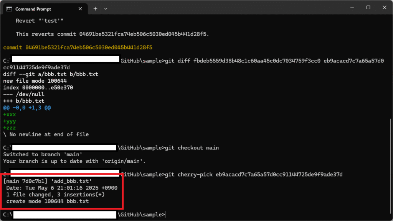Open a new terminal tab

tap(95, 9)
